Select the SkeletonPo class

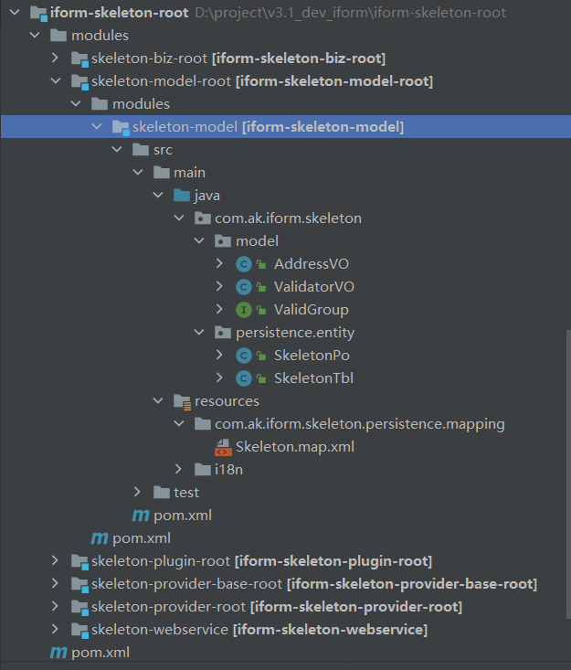tap(312, 356)
